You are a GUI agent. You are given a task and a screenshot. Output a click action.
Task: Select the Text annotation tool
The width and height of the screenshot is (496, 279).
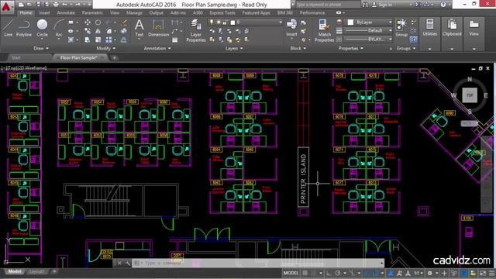139,28
